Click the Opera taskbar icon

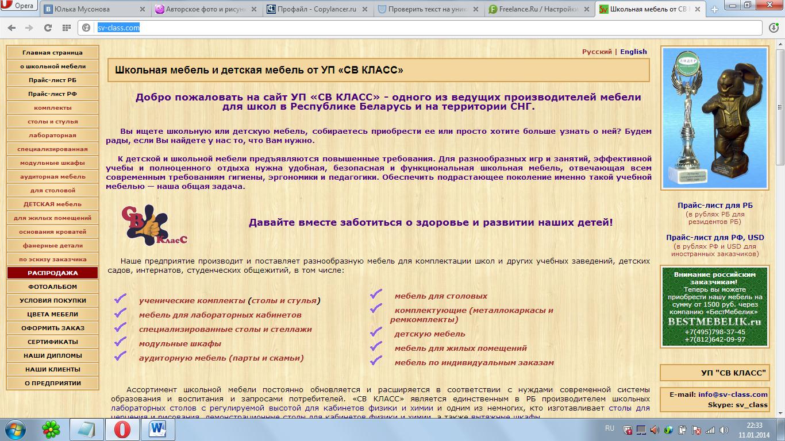[122, 429]
